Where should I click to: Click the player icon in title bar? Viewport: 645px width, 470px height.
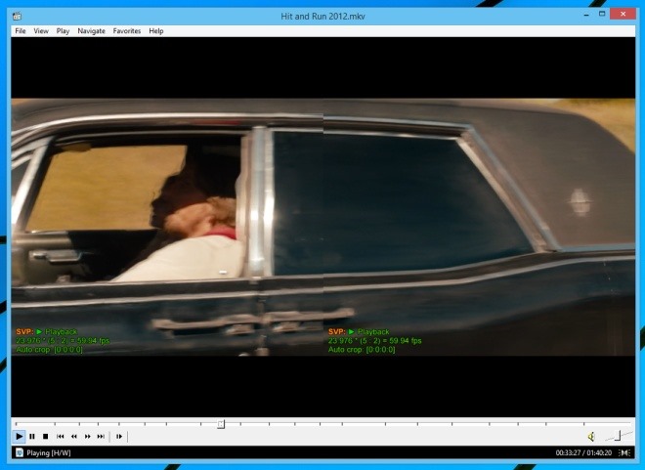click(17, 16)
